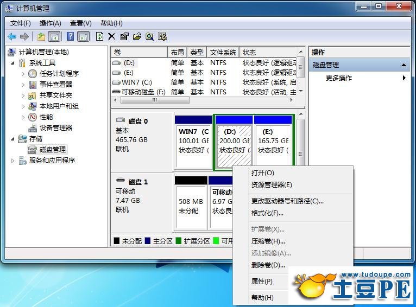The height and width of the screenshot is (307, 416).
Task: Click the 磁盘 1 removable disk label
Action: (142, 203)
